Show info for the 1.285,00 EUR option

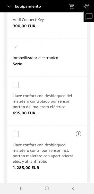pyautogui.click(x=79, y=134)
